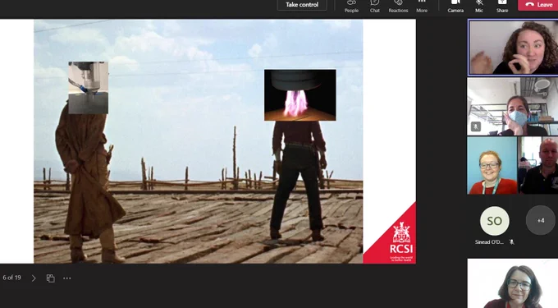Select the bottom participant with glasses video tile

pos(512,283)
